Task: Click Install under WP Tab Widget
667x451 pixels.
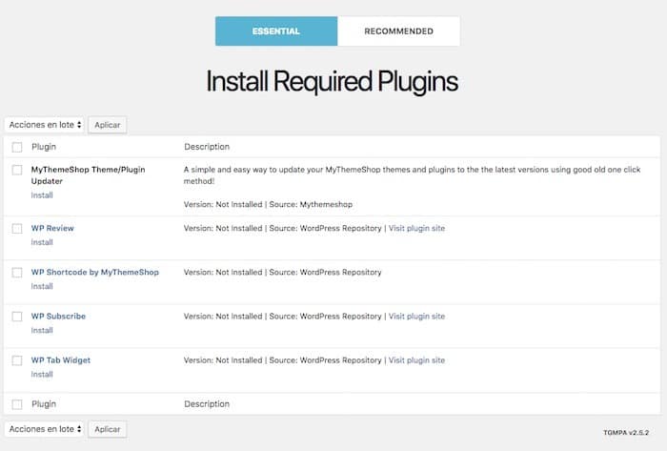Action: 42,375
